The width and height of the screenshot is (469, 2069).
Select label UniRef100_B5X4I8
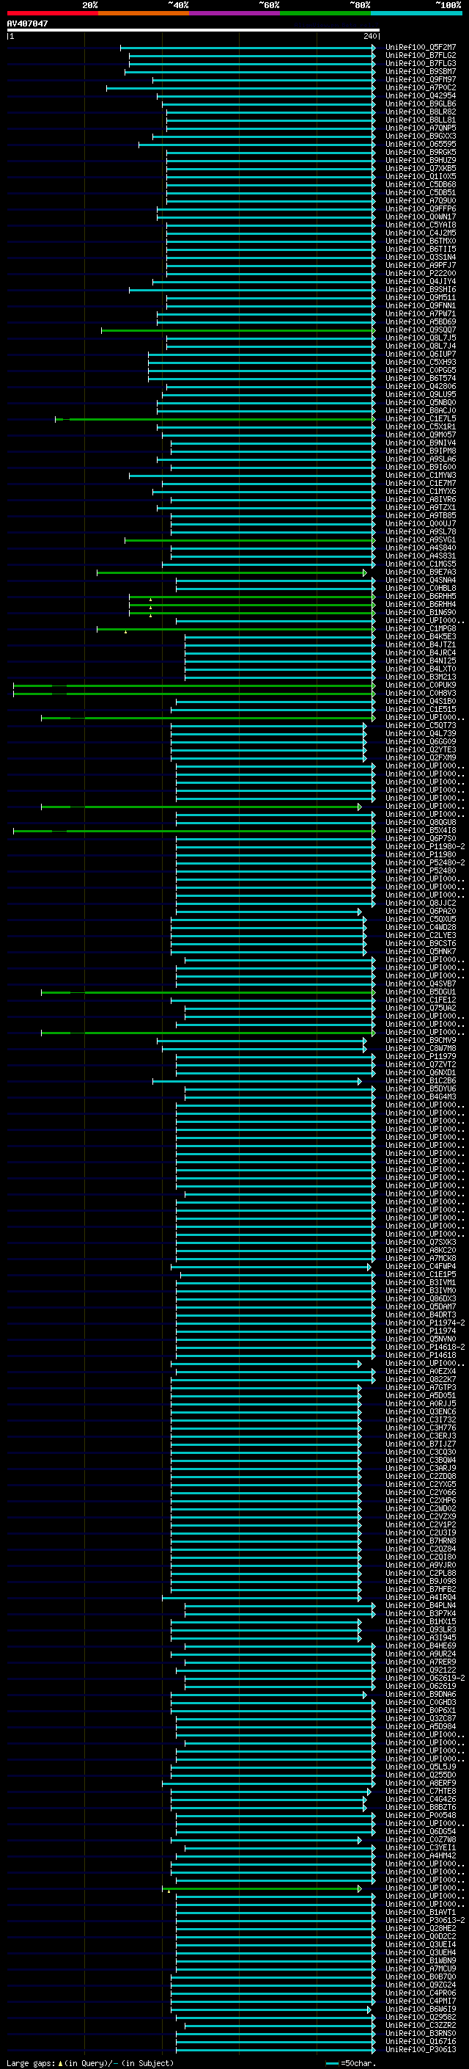pyautogui.click(x=421, y=831)
